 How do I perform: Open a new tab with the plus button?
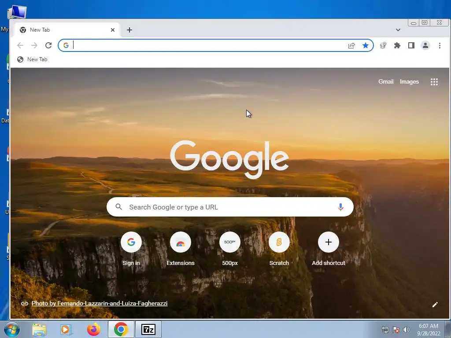pyautogui.click(x=129, y=30)
